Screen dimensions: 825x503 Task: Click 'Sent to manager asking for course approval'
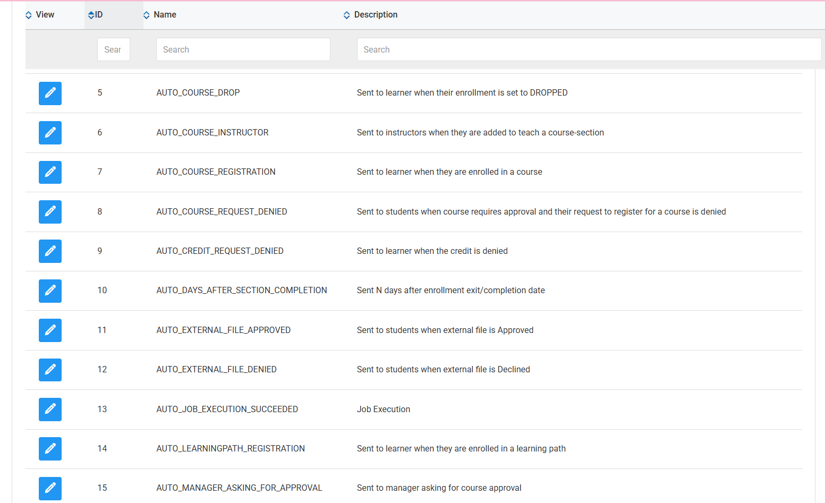tap(439, 488)
